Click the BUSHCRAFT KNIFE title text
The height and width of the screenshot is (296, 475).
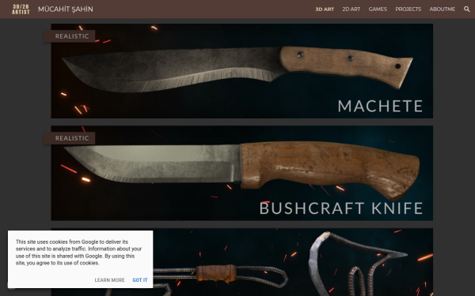tap(341, 208)
